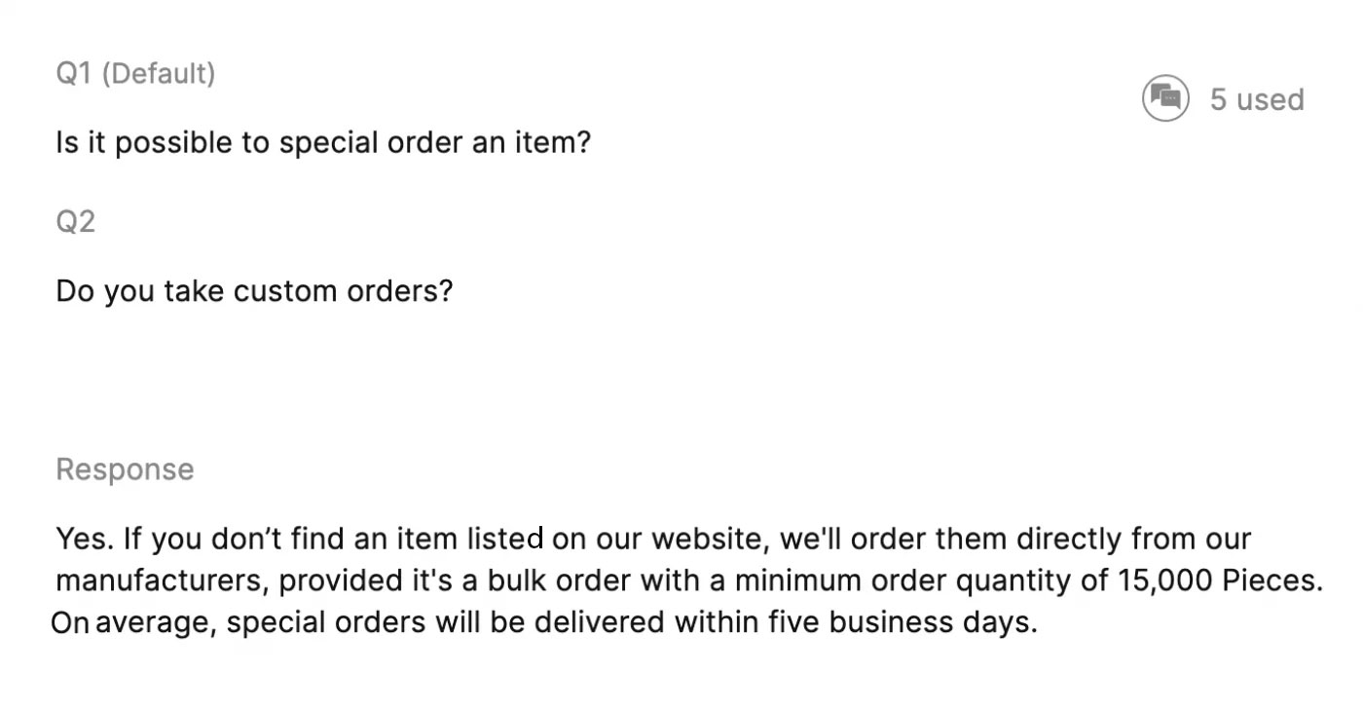1363x711 pixels.
Task: Click the response line starting "On average"
Action: point(544,622)
